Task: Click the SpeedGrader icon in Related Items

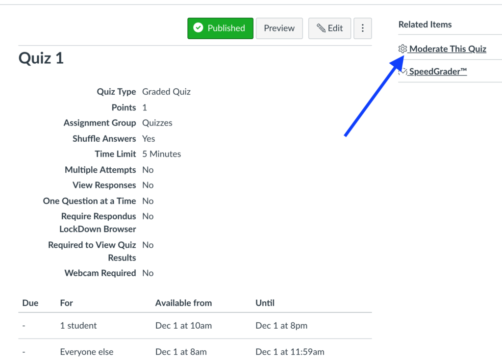Action: pos(402,72)
